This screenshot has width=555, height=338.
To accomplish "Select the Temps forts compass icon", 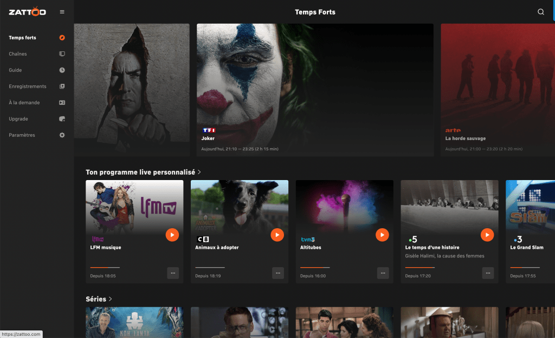I will coord(62,38).
